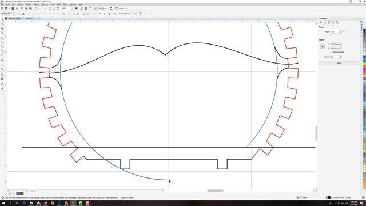Select the Text tool
366x206 pixels.
tap(2, 60)
